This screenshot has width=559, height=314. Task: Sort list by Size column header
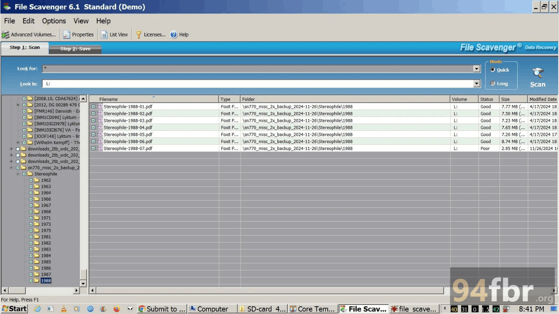[514, 99]
